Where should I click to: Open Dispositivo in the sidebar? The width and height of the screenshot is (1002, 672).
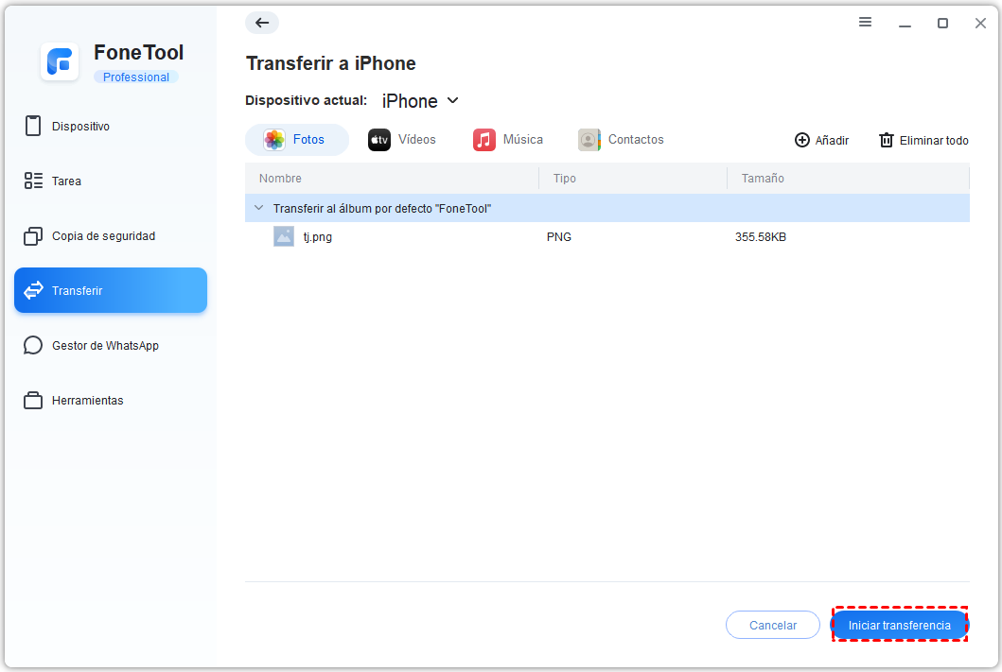tap(80, 127)
